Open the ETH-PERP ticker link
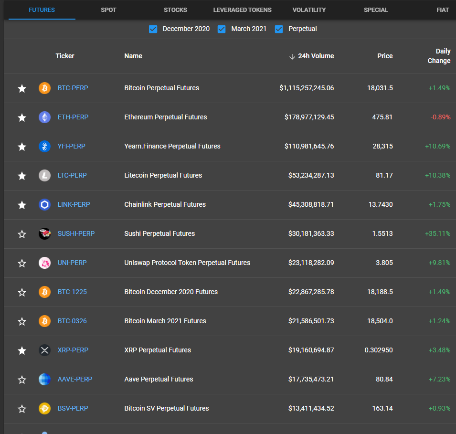 (73, 117)
